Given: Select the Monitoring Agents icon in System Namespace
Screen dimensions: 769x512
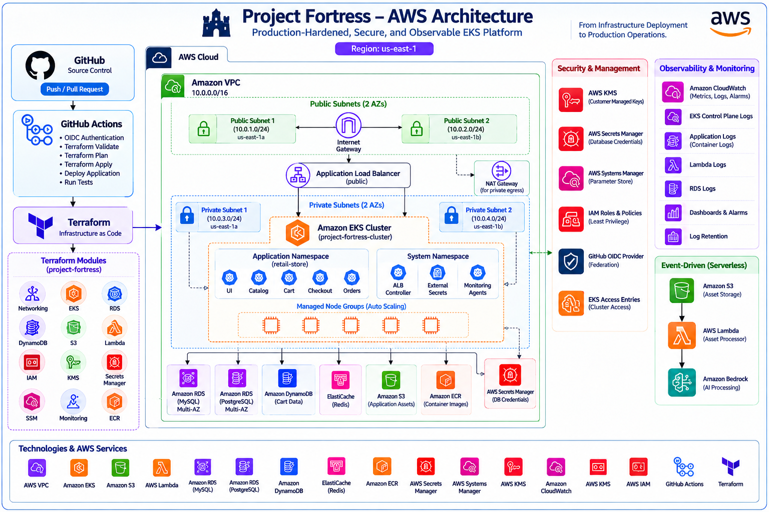Looking at the screenshot, I should click(x=478, y=272).
